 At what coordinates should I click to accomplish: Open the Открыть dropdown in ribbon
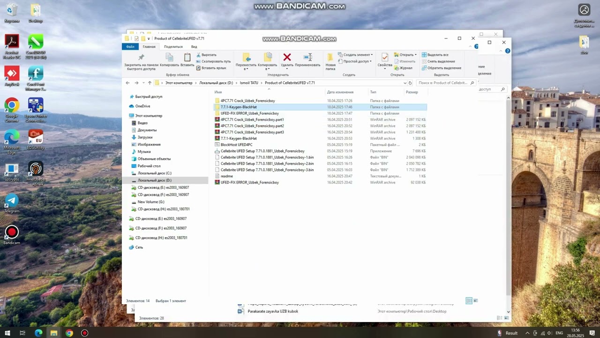[405, 55]
